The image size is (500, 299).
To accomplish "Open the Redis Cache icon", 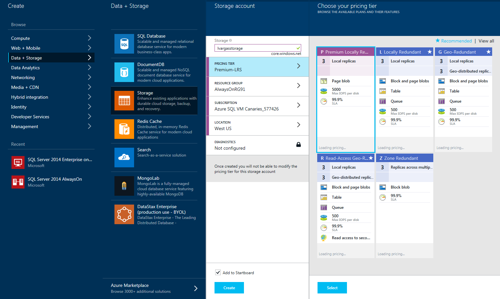I will [124, 129].
